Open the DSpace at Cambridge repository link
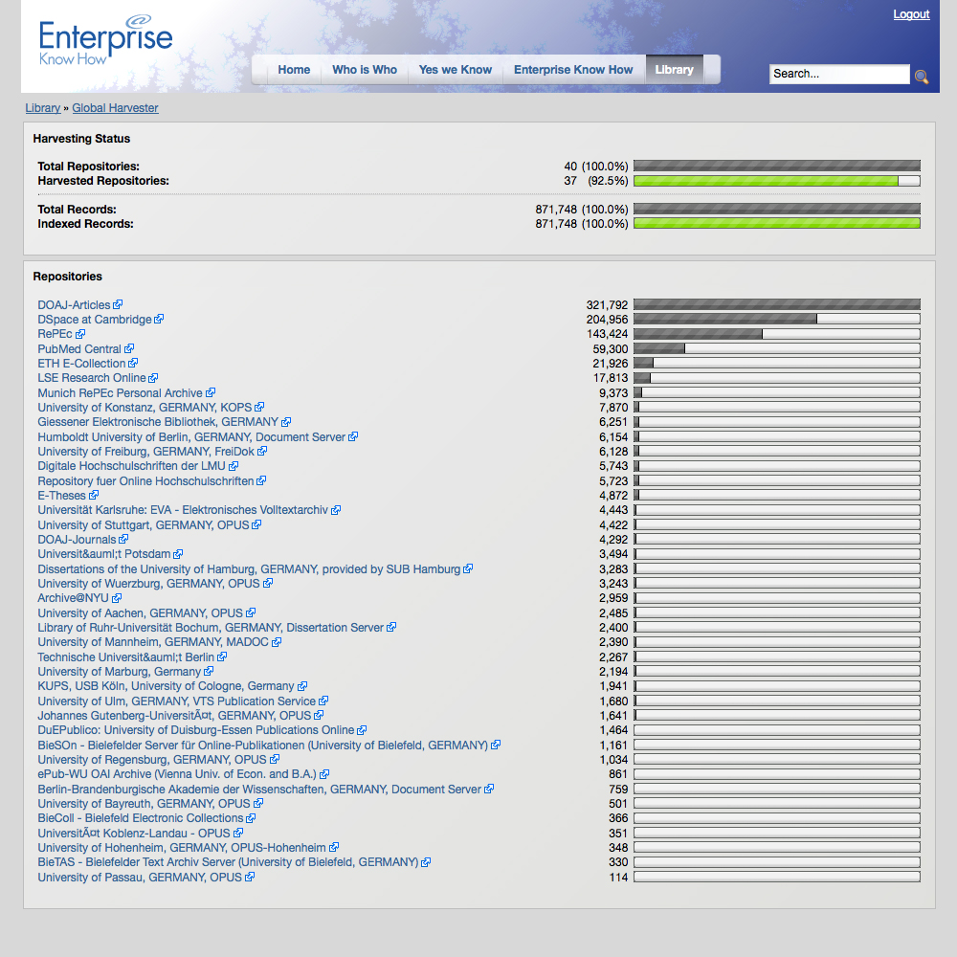Viewport: 957px width, 957px height. pyautogui.click(x=95, y=320)
